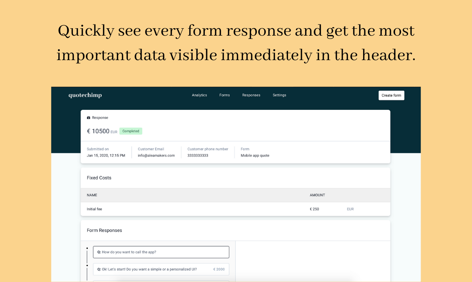Click the customer email info@aleamakers.com

[156, 155]
